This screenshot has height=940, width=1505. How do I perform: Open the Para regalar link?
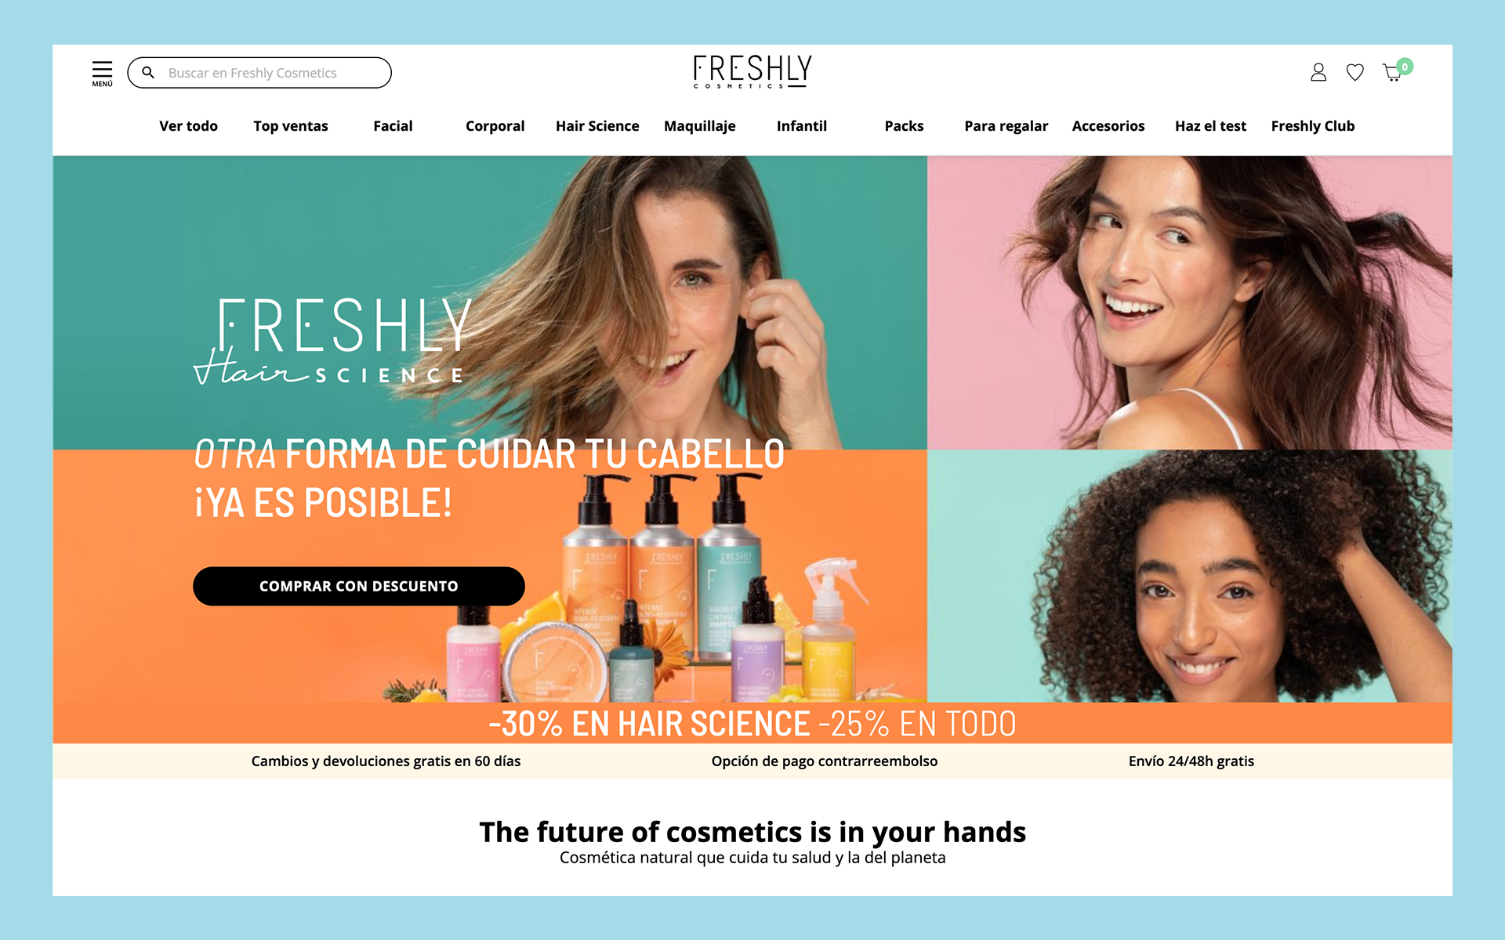click(x=1006, y=126)
